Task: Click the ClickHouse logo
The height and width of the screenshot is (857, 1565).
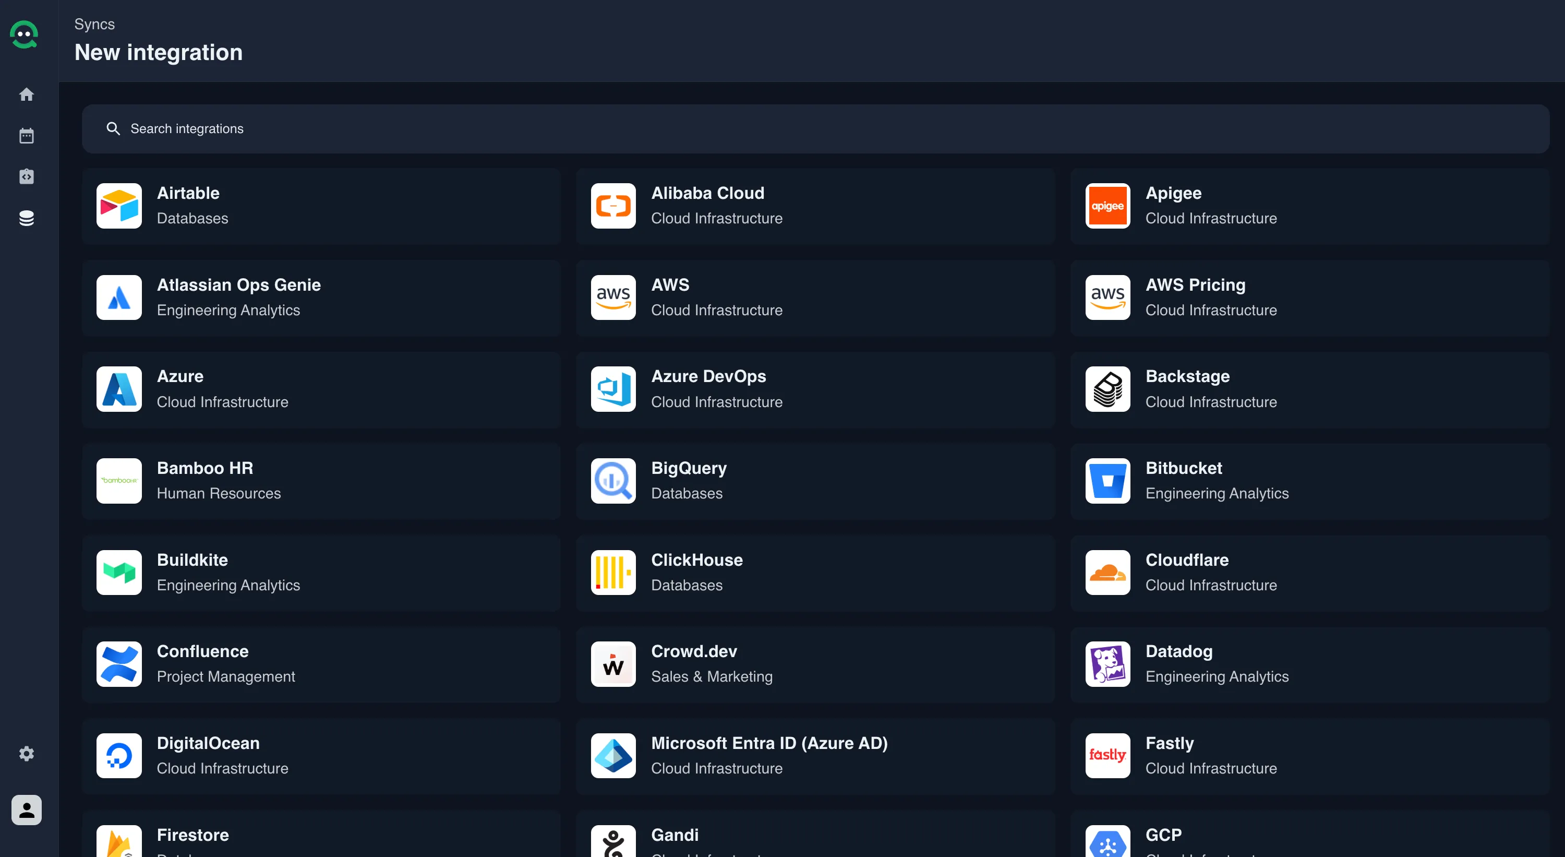Action: [613, 573]
